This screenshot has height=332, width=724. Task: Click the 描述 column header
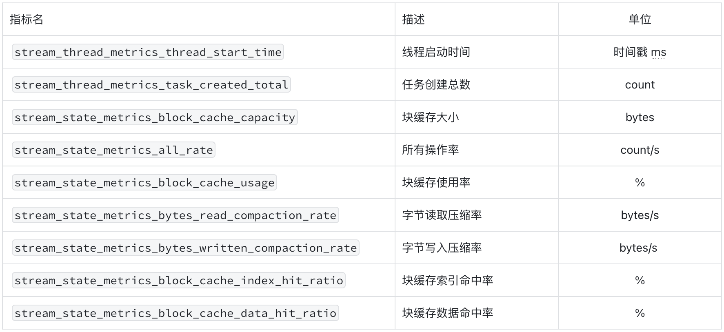tap(413, 19)
